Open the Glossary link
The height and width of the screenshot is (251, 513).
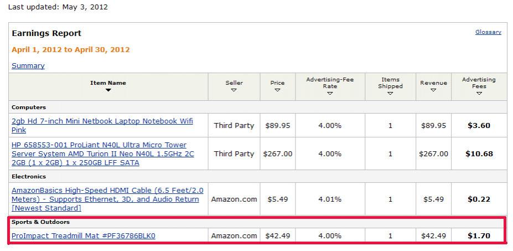pos(488,32)
